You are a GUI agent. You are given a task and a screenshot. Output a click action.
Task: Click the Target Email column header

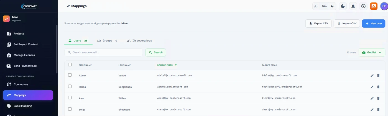coord(270,65)
